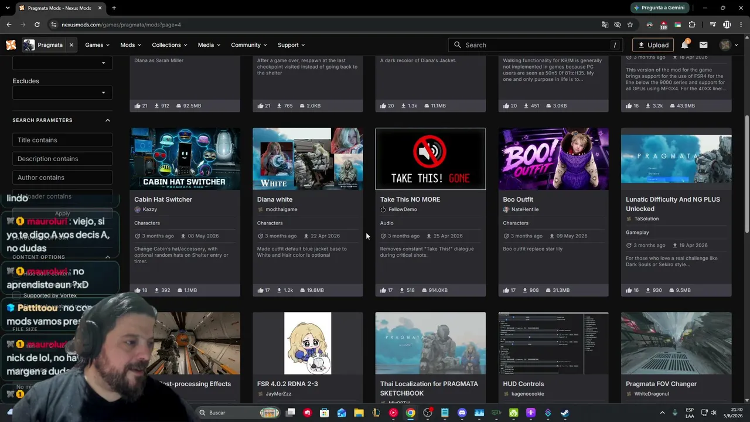Select the Audio category on Take This NO MORE

point(387,223)
